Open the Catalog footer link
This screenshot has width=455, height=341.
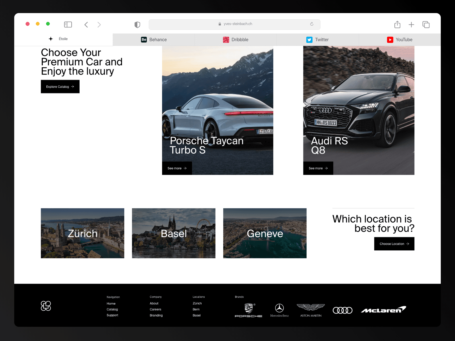[x=112, y=309]
